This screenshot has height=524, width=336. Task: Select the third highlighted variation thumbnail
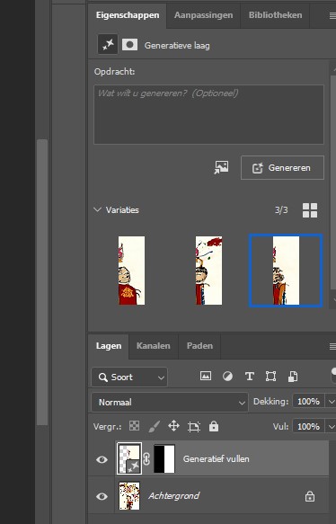pyautogui.click(x=286, y=271)
